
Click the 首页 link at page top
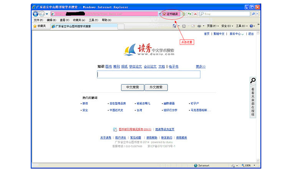pos(207,34)
